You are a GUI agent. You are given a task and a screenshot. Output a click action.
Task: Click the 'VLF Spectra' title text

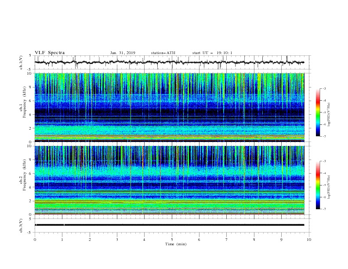coord(50,53)
